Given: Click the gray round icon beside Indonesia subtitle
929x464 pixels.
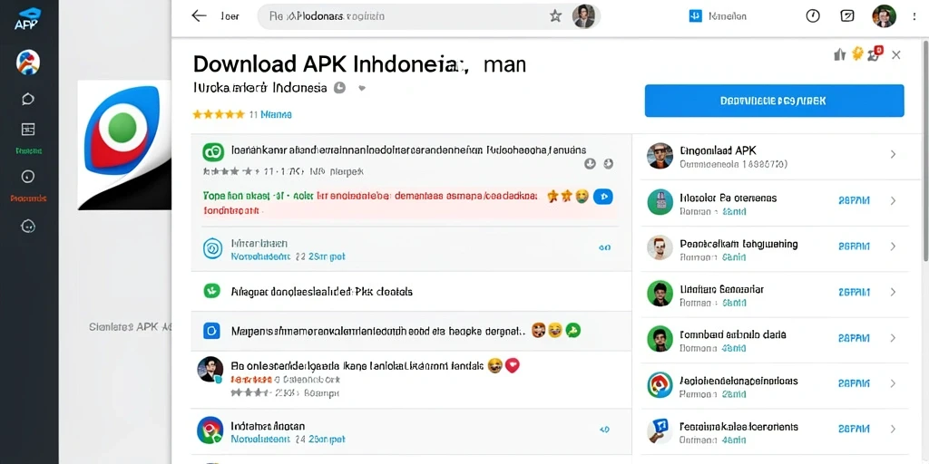Looking at the screenshot, I should click(339, 88).
